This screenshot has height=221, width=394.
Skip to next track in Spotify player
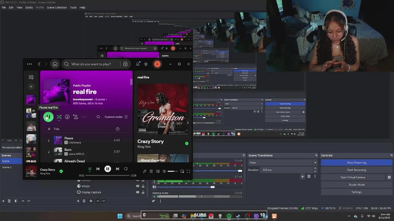click(118, 169)
